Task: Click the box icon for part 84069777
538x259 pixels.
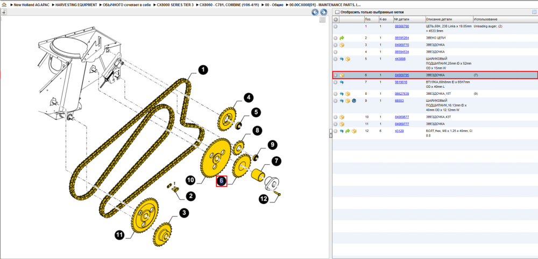Action: pyautogui.click(x=342, y=124)
